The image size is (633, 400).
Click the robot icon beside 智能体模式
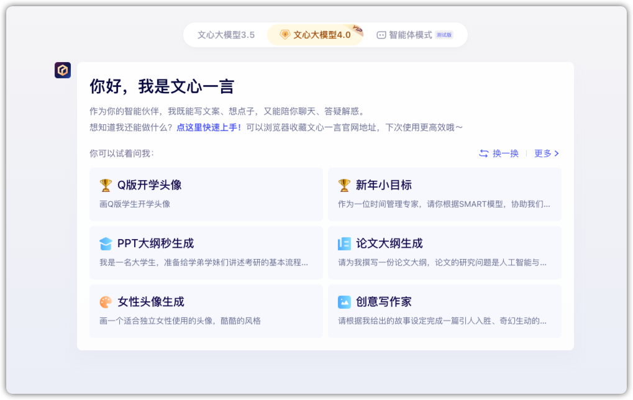tap(381, 35)
